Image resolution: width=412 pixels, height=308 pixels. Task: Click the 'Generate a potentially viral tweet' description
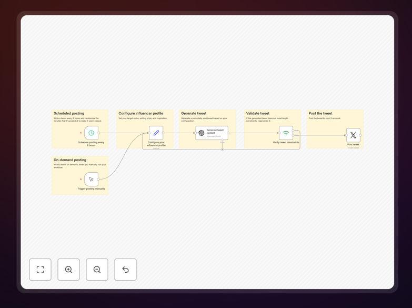[x=204, y=120]
